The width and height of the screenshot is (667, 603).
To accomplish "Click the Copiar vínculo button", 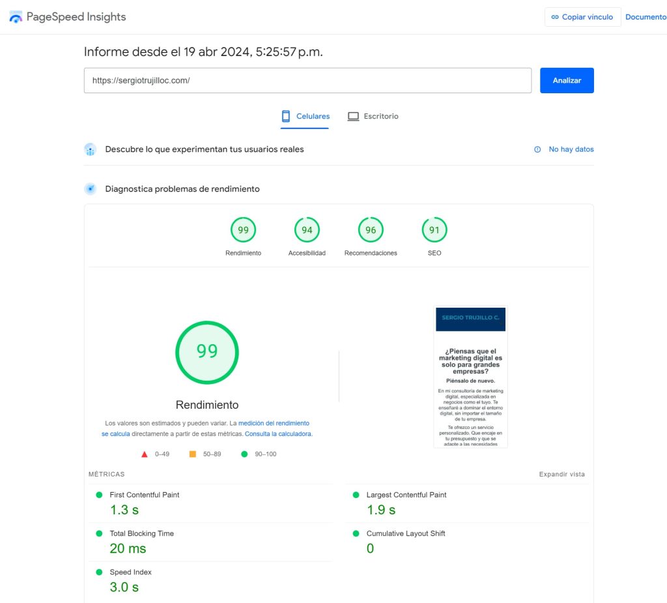I will 582,17.
